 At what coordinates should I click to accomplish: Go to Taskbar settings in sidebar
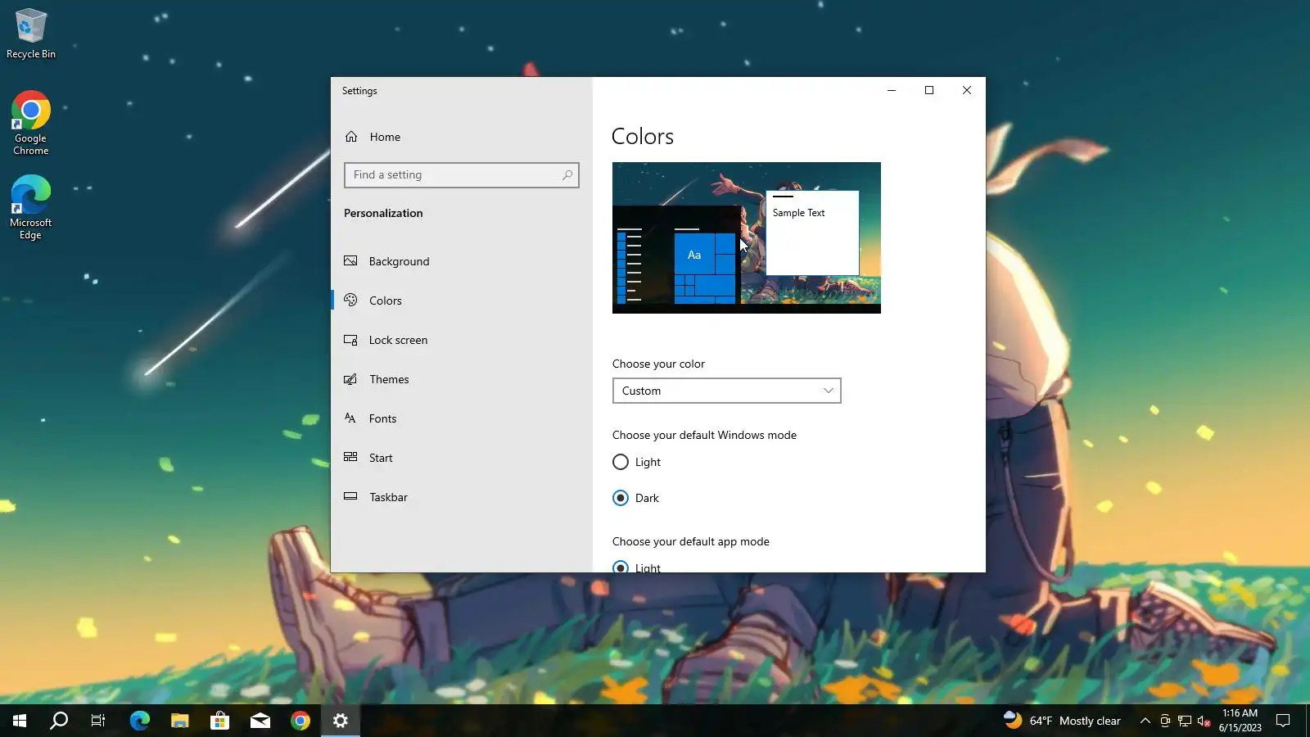click(462, 497)
